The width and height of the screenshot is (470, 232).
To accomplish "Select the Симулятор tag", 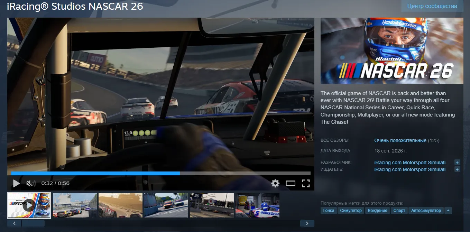I will point(351,211).
